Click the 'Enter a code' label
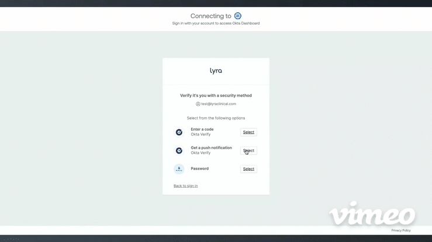432x242 pixels. 202,129
